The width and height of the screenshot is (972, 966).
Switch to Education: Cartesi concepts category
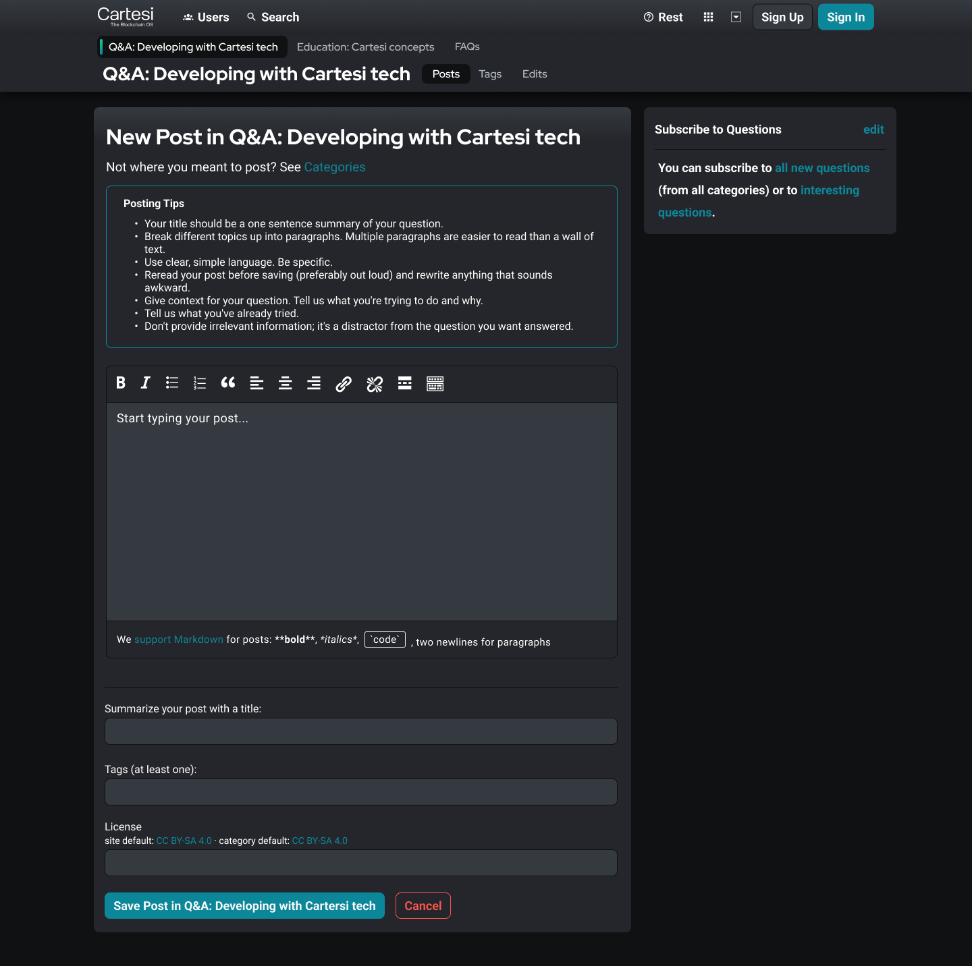(366, 47)
